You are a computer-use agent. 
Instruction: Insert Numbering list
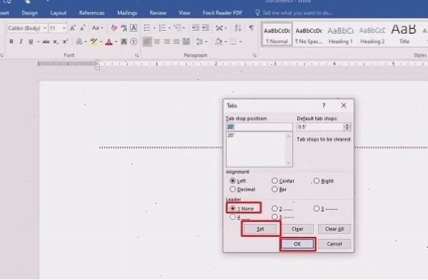pyautogui.click(x=162, y=28)
